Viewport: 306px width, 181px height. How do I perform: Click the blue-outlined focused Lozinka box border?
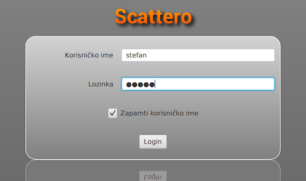pyautogui.click(x=198, y=77)
